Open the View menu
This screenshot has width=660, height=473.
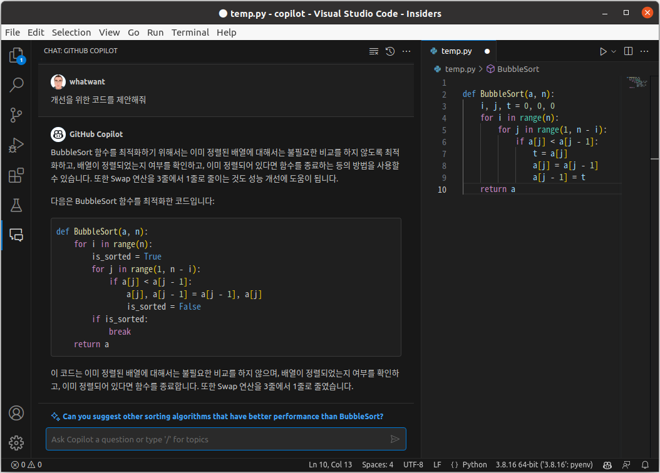109,33
